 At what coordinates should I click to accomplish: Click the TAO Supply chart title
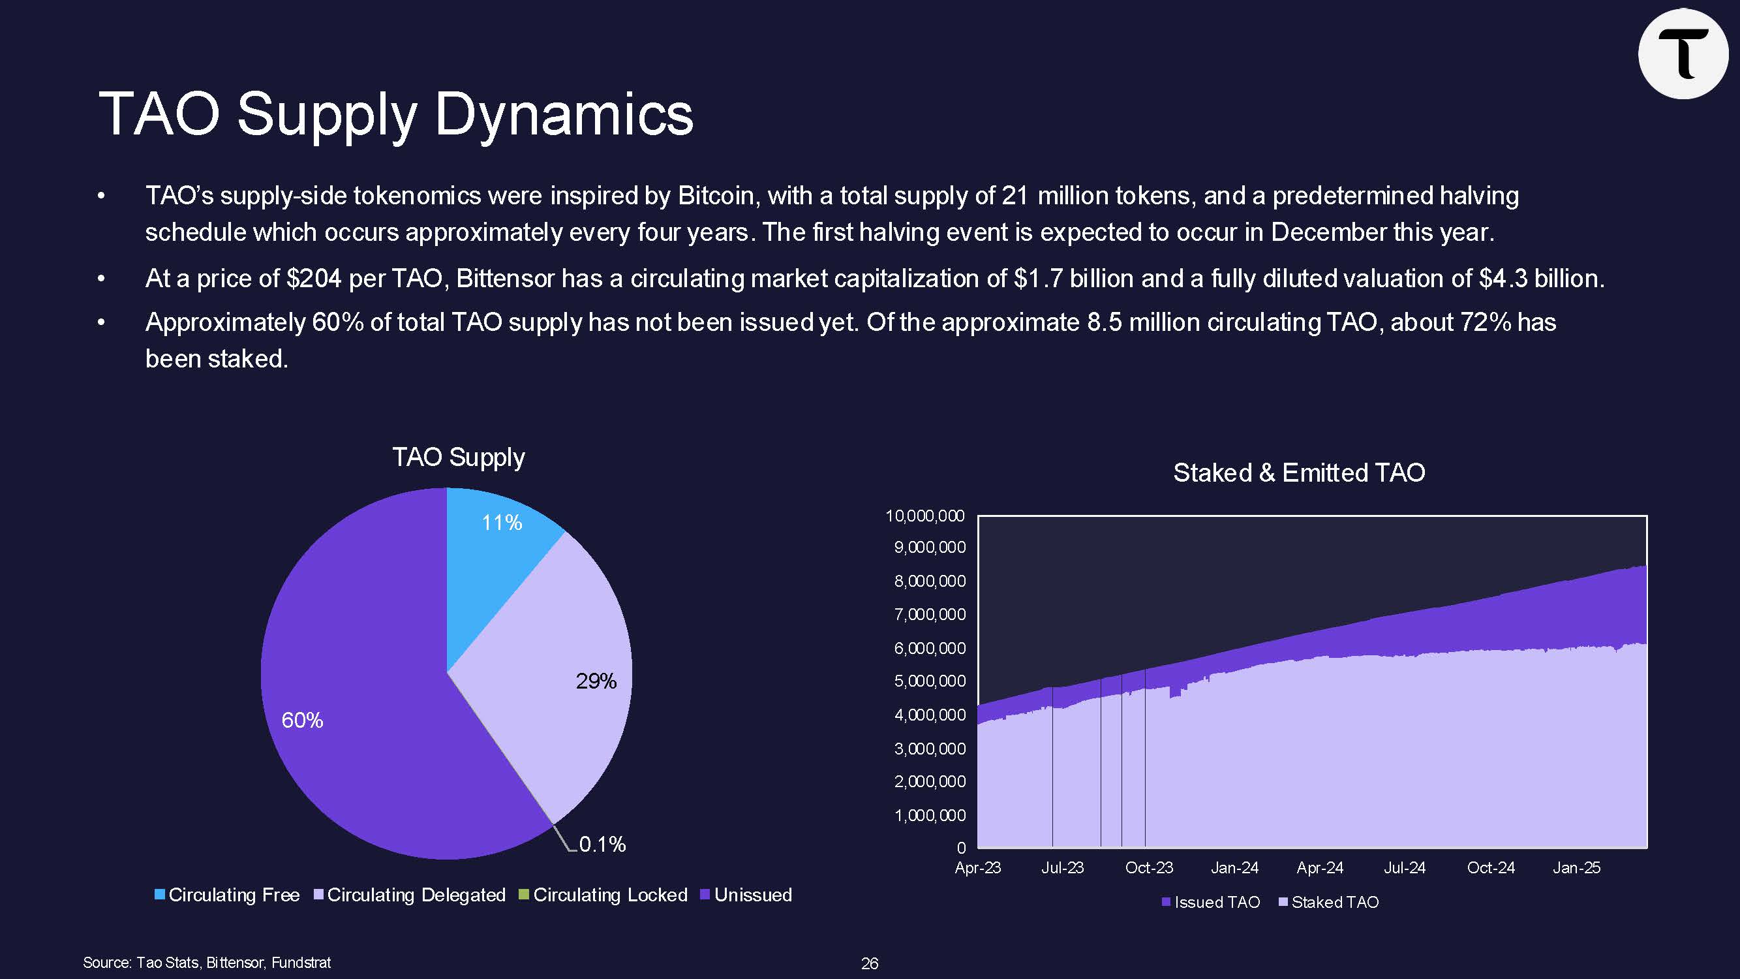click(459, 458)
